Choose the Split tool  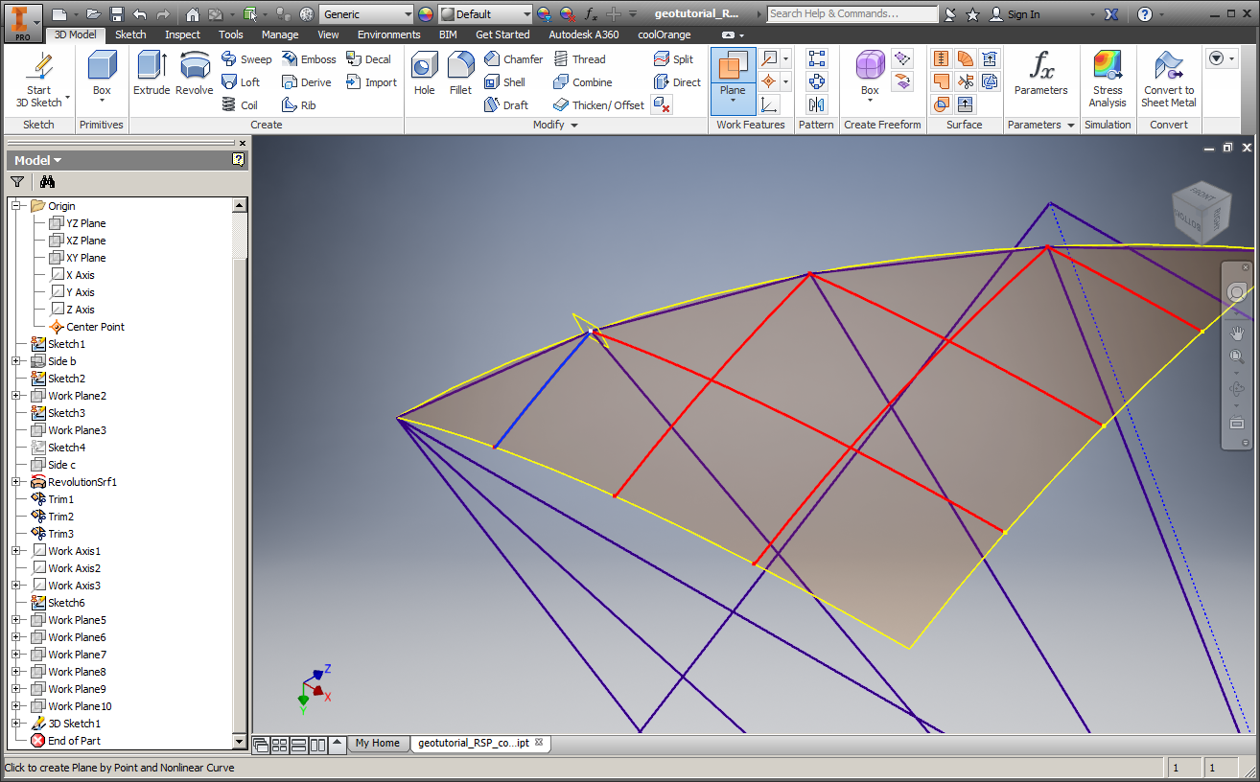click(x=673, y=59)
